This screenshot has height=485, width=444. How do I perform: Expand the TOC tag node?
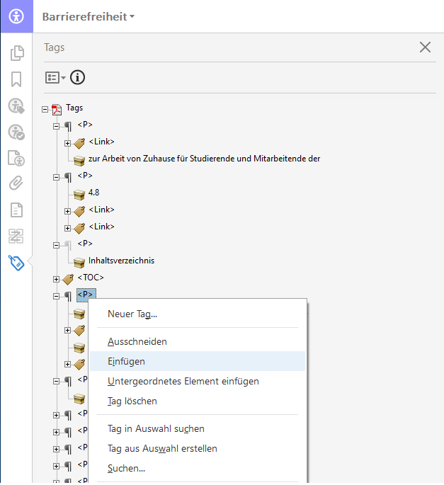pyautogui.click(x=57, y=279)
